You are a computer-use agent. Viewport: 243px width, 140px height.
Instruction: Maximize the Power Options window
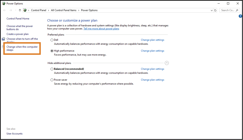228,3
